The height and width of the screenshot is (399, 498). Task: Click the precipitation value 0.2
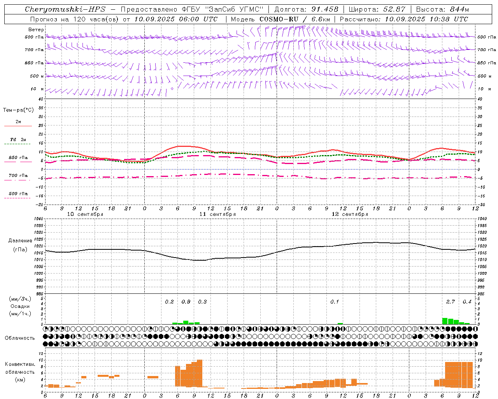(170, 302)
